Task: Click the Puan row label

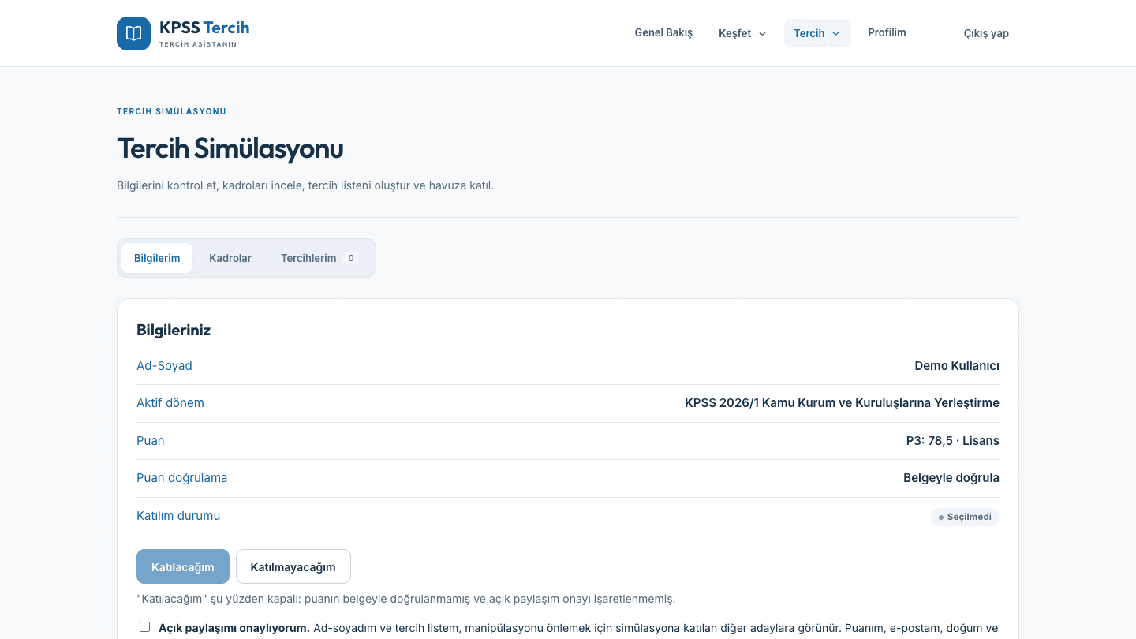Action: [151, 441]
